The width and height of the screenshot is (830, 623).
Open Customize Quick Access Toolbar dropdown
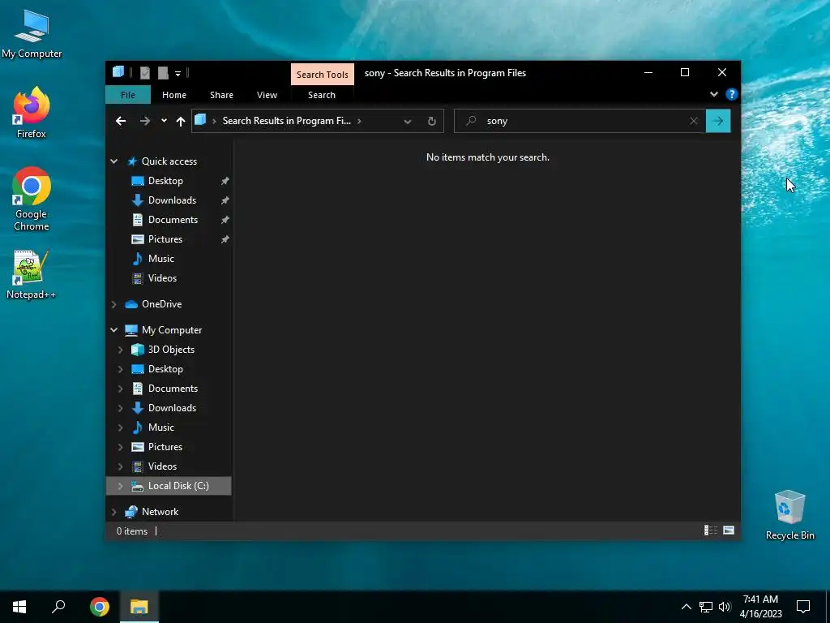(178, 74)
